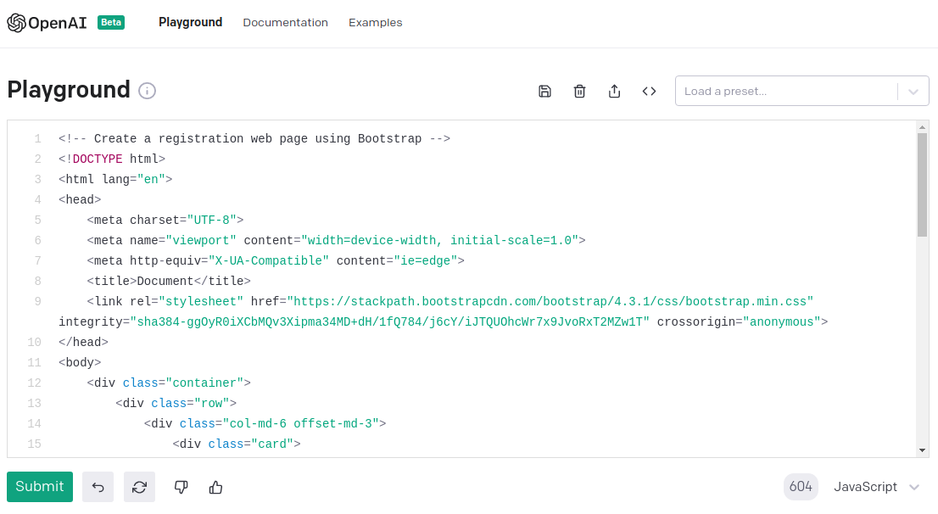This screenshot has width=938, height=514.
Task: Expand the Load a preset dropdown arrow
Action: pyautogui.click(x=913, y=92)
